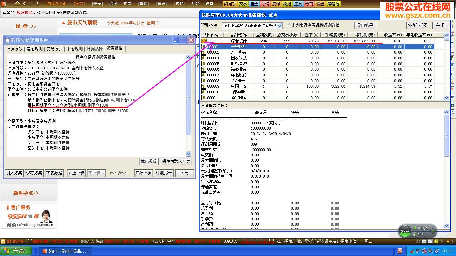Click the signal tower icon in status bar

click(442, 241)
